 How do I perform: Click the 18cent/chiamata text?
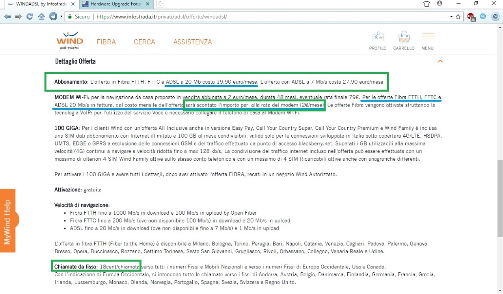coord(119,267)
